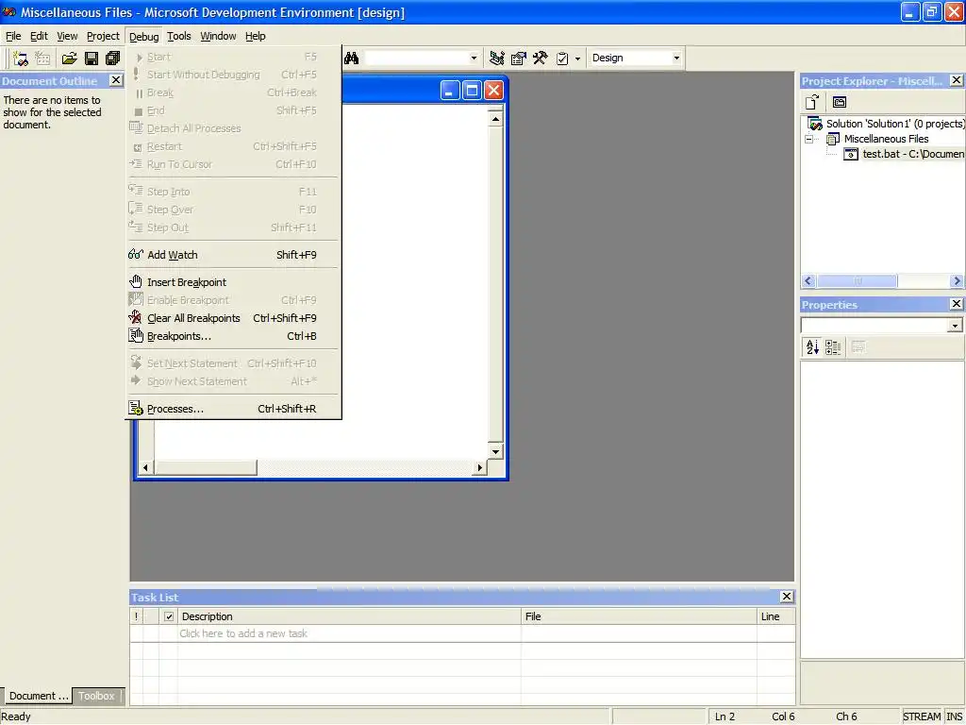
Task: Open the Window menu
Action: tap(218, 37)
